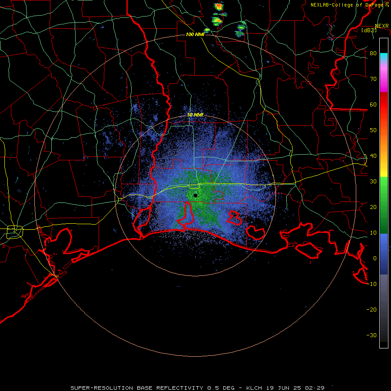This screenshot has width=391, height=391.
Task: Click the NEXR label near top right
Action: (x=382, y=26)
